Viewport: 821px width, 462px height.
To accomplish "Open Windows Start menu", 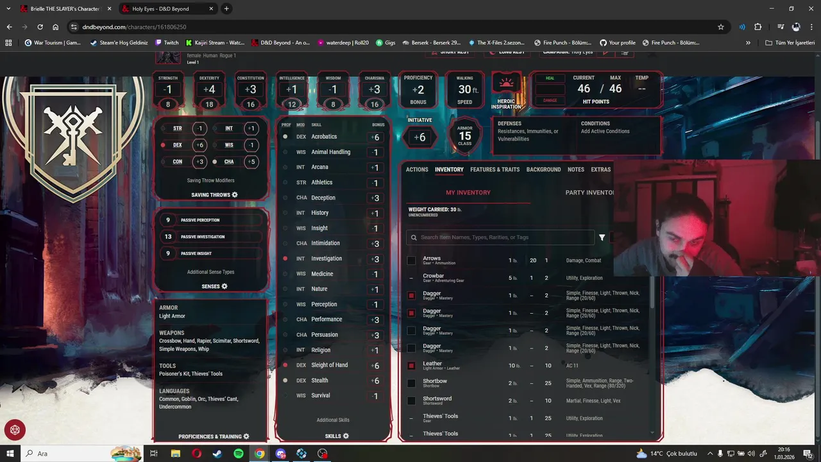I will coord(9,454).
